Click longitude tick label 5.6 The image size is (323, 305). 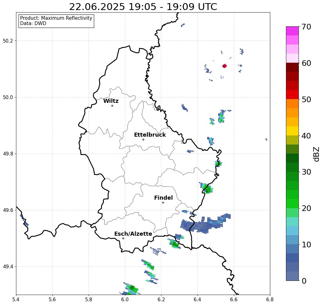(52, 299)
